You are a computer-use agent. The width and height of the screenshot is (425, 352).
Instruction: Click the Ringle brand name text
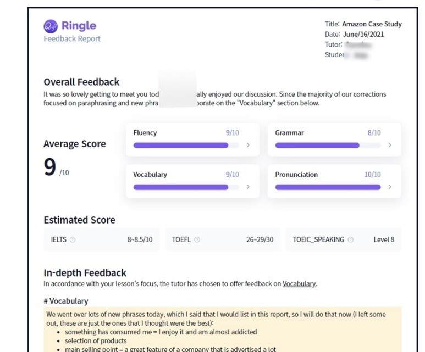(x=79, y=26)
